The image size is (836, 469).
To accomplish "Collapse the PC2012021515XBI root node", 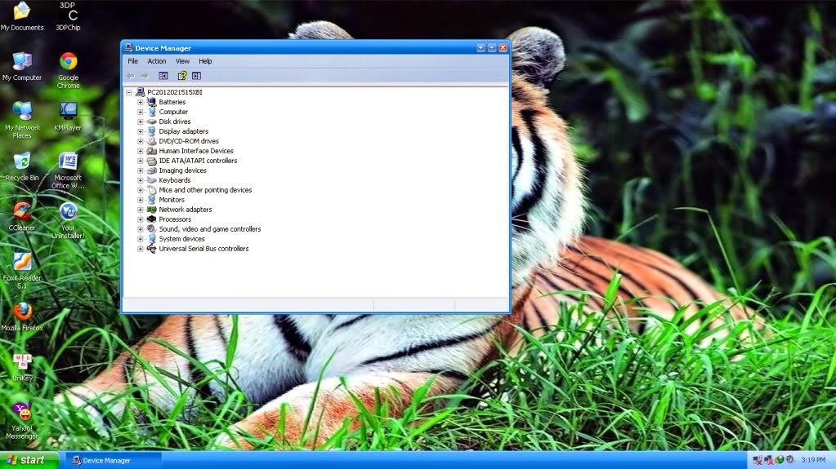I will (x=128, y=92).
